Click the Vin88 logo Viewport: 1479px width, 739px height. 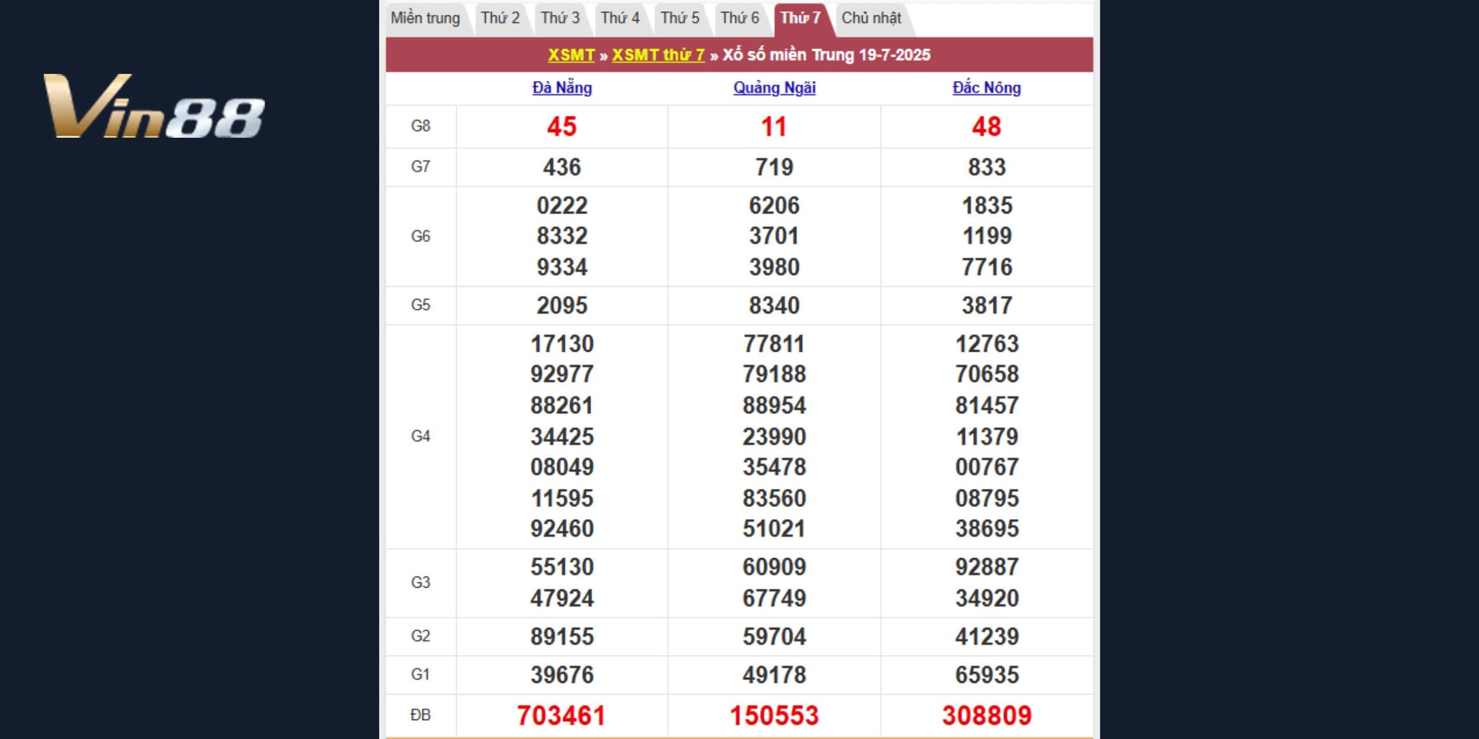pyautogui.click(x=154, y=106)
